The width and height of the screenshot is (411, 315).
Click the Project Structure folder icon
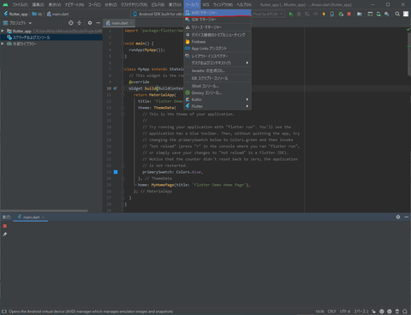[x=360, y=14]
